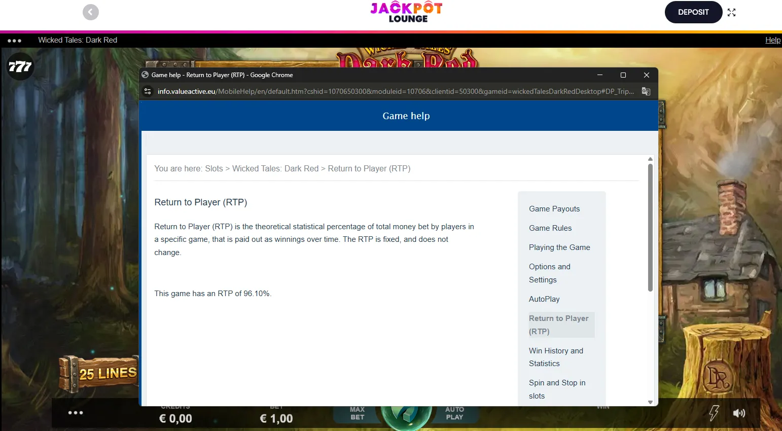Open the Options and Settings help topic

[550, 273]
